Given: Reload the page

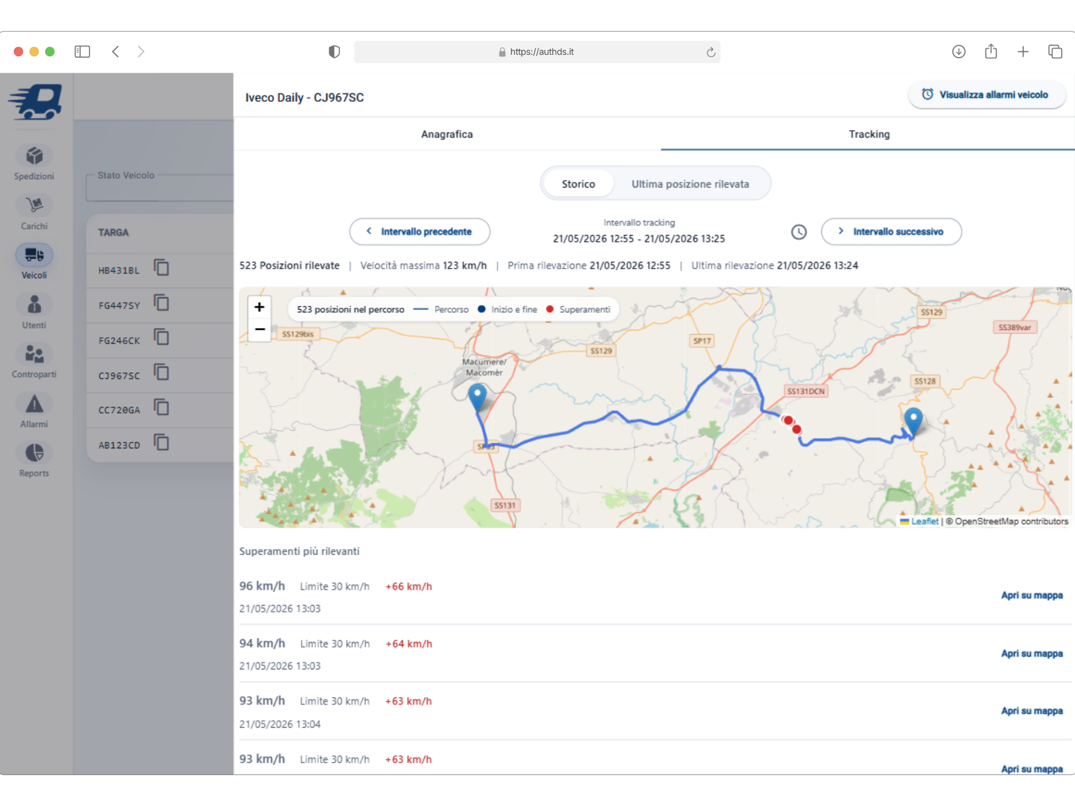Looking at the screenshot, I should pos(711,52).
